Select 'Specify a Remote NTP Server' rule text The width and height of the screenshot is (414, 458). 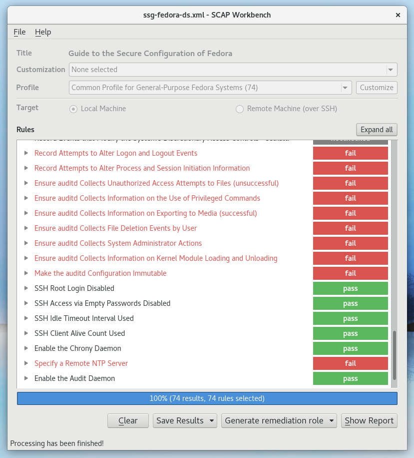[x=81, y=363]
